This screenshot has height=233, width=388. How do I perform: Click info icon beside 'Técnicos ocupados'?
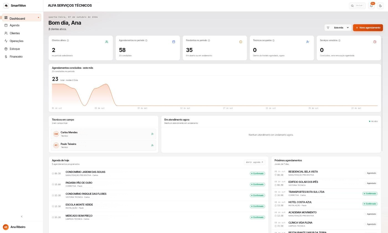[273, 40]
